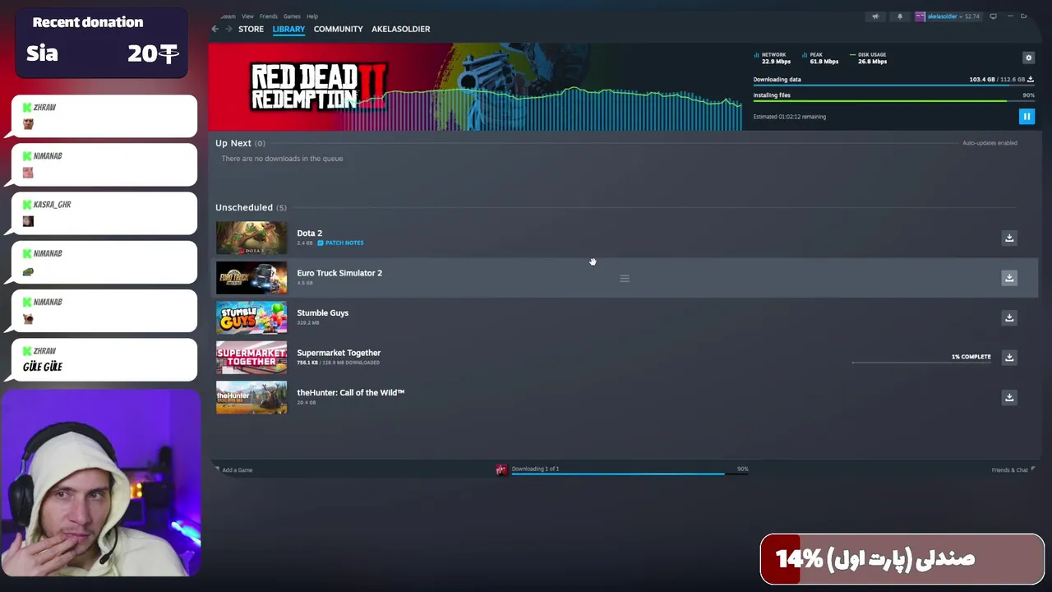Switch to the STORE tab
This screenshot has height=592, width=1052.
coord(251,29)
